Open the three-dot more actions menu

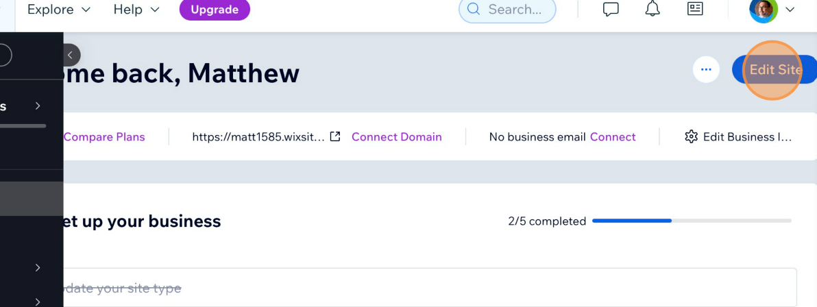(x=706, y=69)
